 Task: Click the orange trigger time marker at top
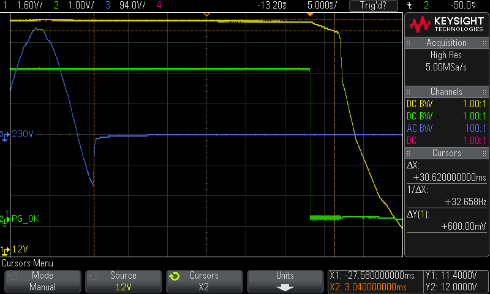point(310,15)
